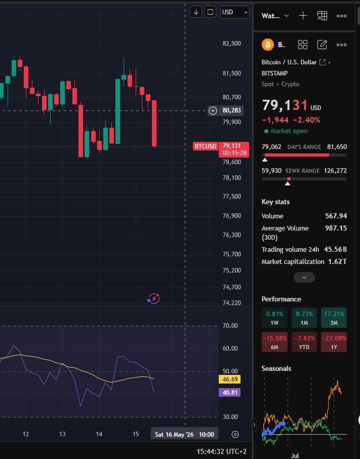Open the USD currency dropdown
360x459 pixels.
point(234,12)
